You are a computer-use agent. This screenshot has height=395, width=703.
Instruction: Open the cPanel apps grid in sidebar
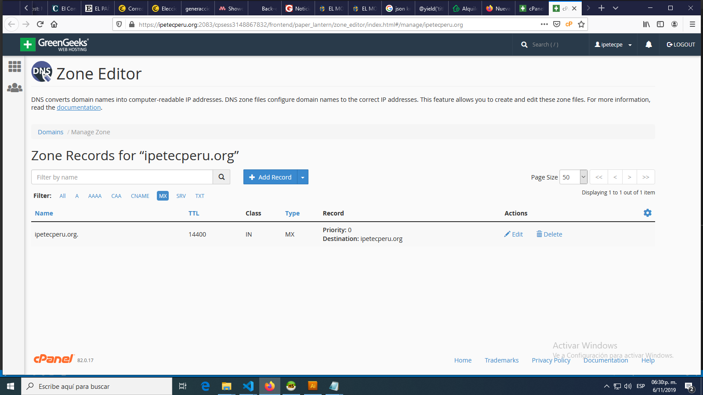click(14, 66)
